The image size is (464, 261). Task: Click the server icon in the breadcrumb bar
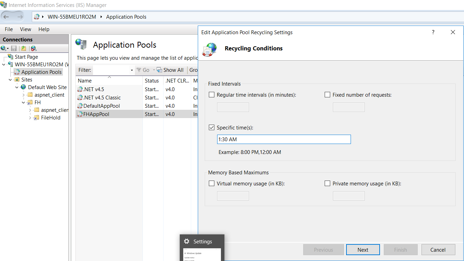click(36, 17)
